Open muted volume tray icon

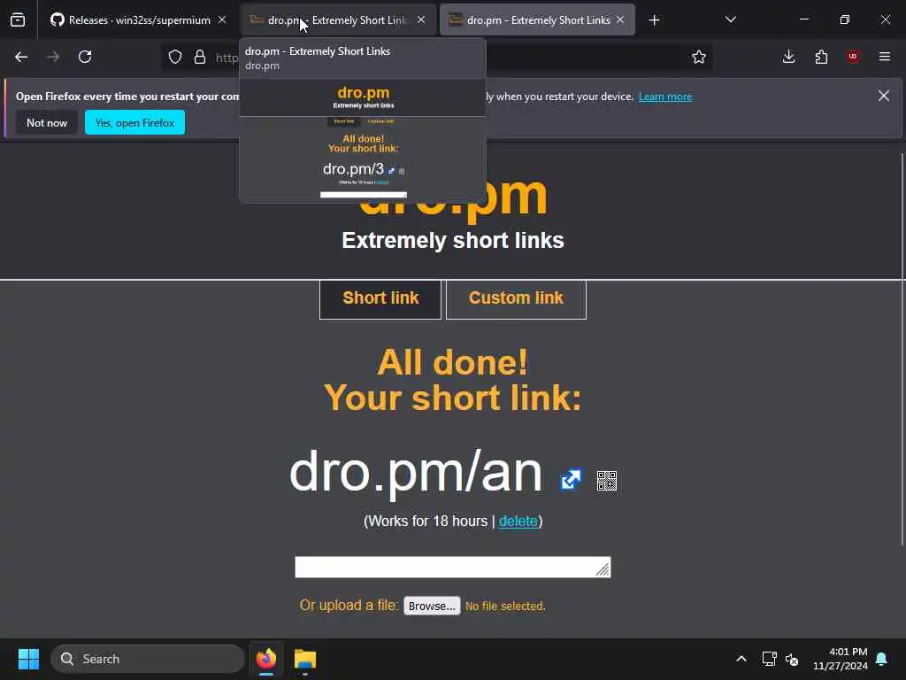(792, 659)
